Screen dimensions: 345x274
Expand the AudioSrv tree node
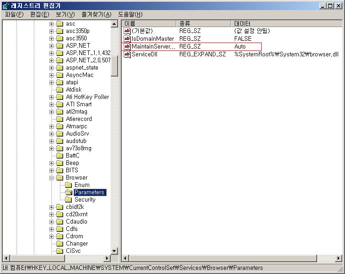[x=51, y=134]
